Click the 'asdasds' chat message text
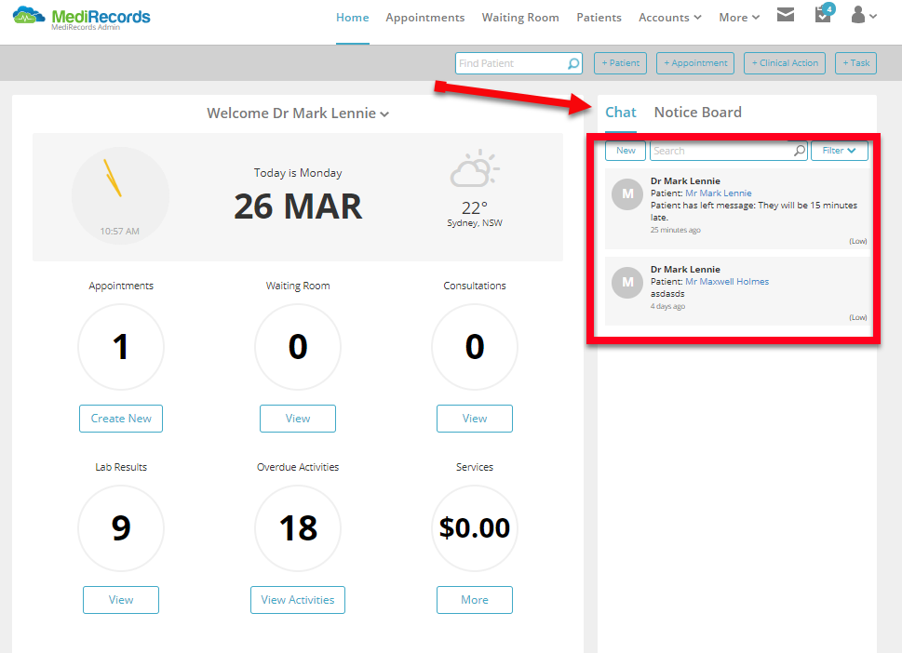This screenshot has height=653, width=902. pyautogui.click(x=667, y=294)
